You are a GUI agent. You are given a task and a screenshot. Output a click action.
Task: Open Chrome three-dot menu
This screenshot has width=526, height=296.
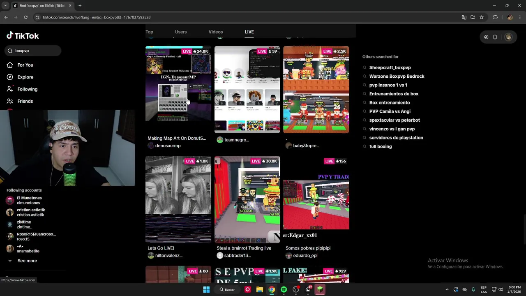pos(520,17)
